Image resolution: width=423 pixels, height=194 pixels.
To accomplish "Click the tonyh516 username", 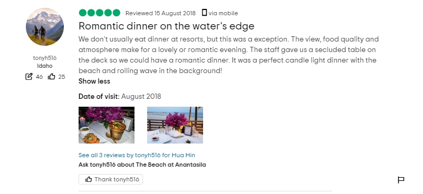I will click(45, 58).
